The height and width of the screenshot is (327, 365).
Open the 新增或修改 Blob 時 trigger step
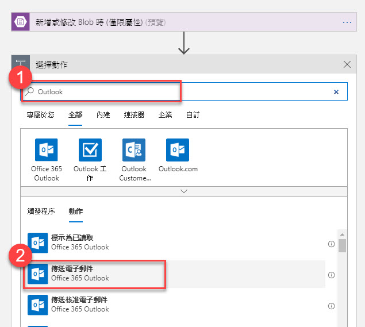point(184,22)
